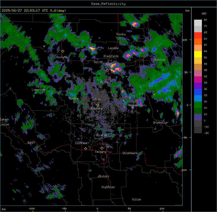Click the km unit label at the bottom left

[4, 209]
